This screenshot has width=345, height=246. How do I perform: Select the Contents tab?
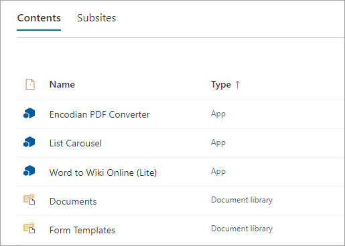tap(39, 18)
